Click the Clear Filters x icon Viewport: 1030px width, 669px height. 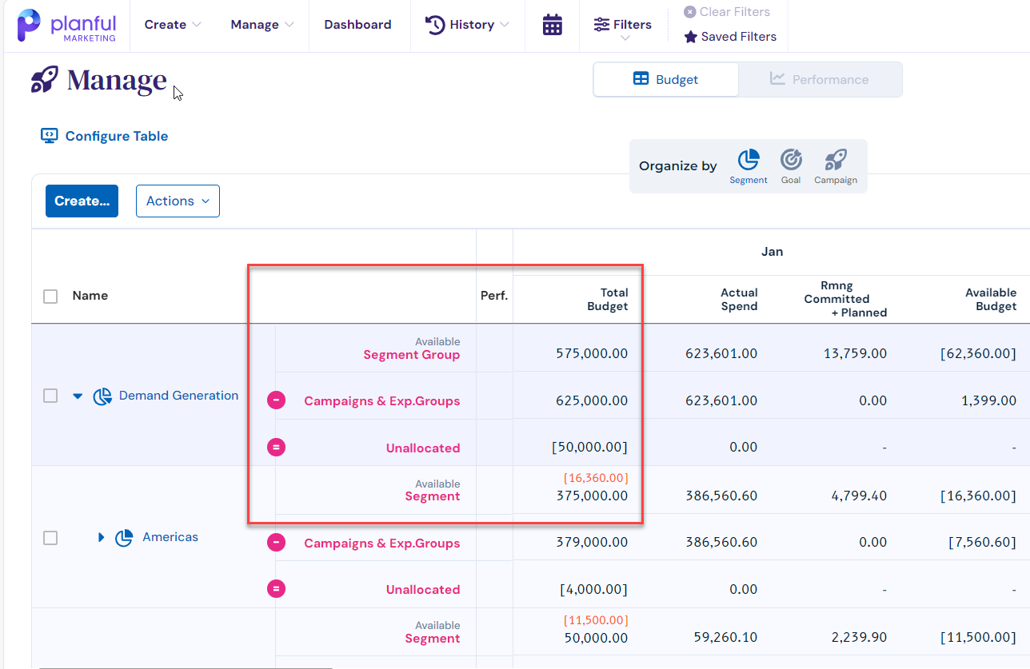click(689, 12)
